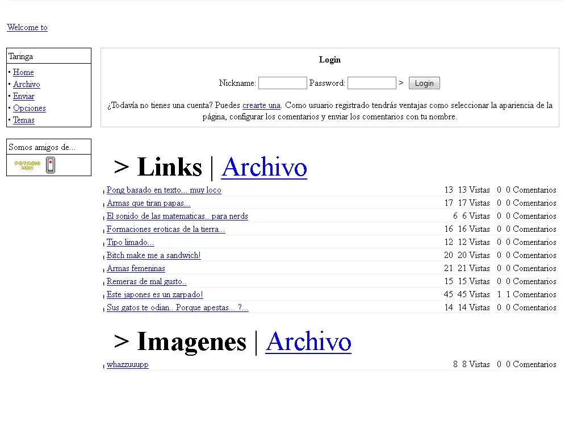The image size is (565, 433).
Task: Open 'Este japones es un zarpado!'
Action: point(155,294)
